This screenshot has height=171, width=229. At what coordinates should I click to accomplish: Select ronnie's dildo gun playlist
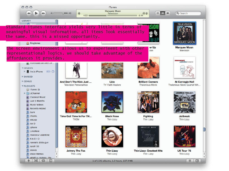[37, 142]
